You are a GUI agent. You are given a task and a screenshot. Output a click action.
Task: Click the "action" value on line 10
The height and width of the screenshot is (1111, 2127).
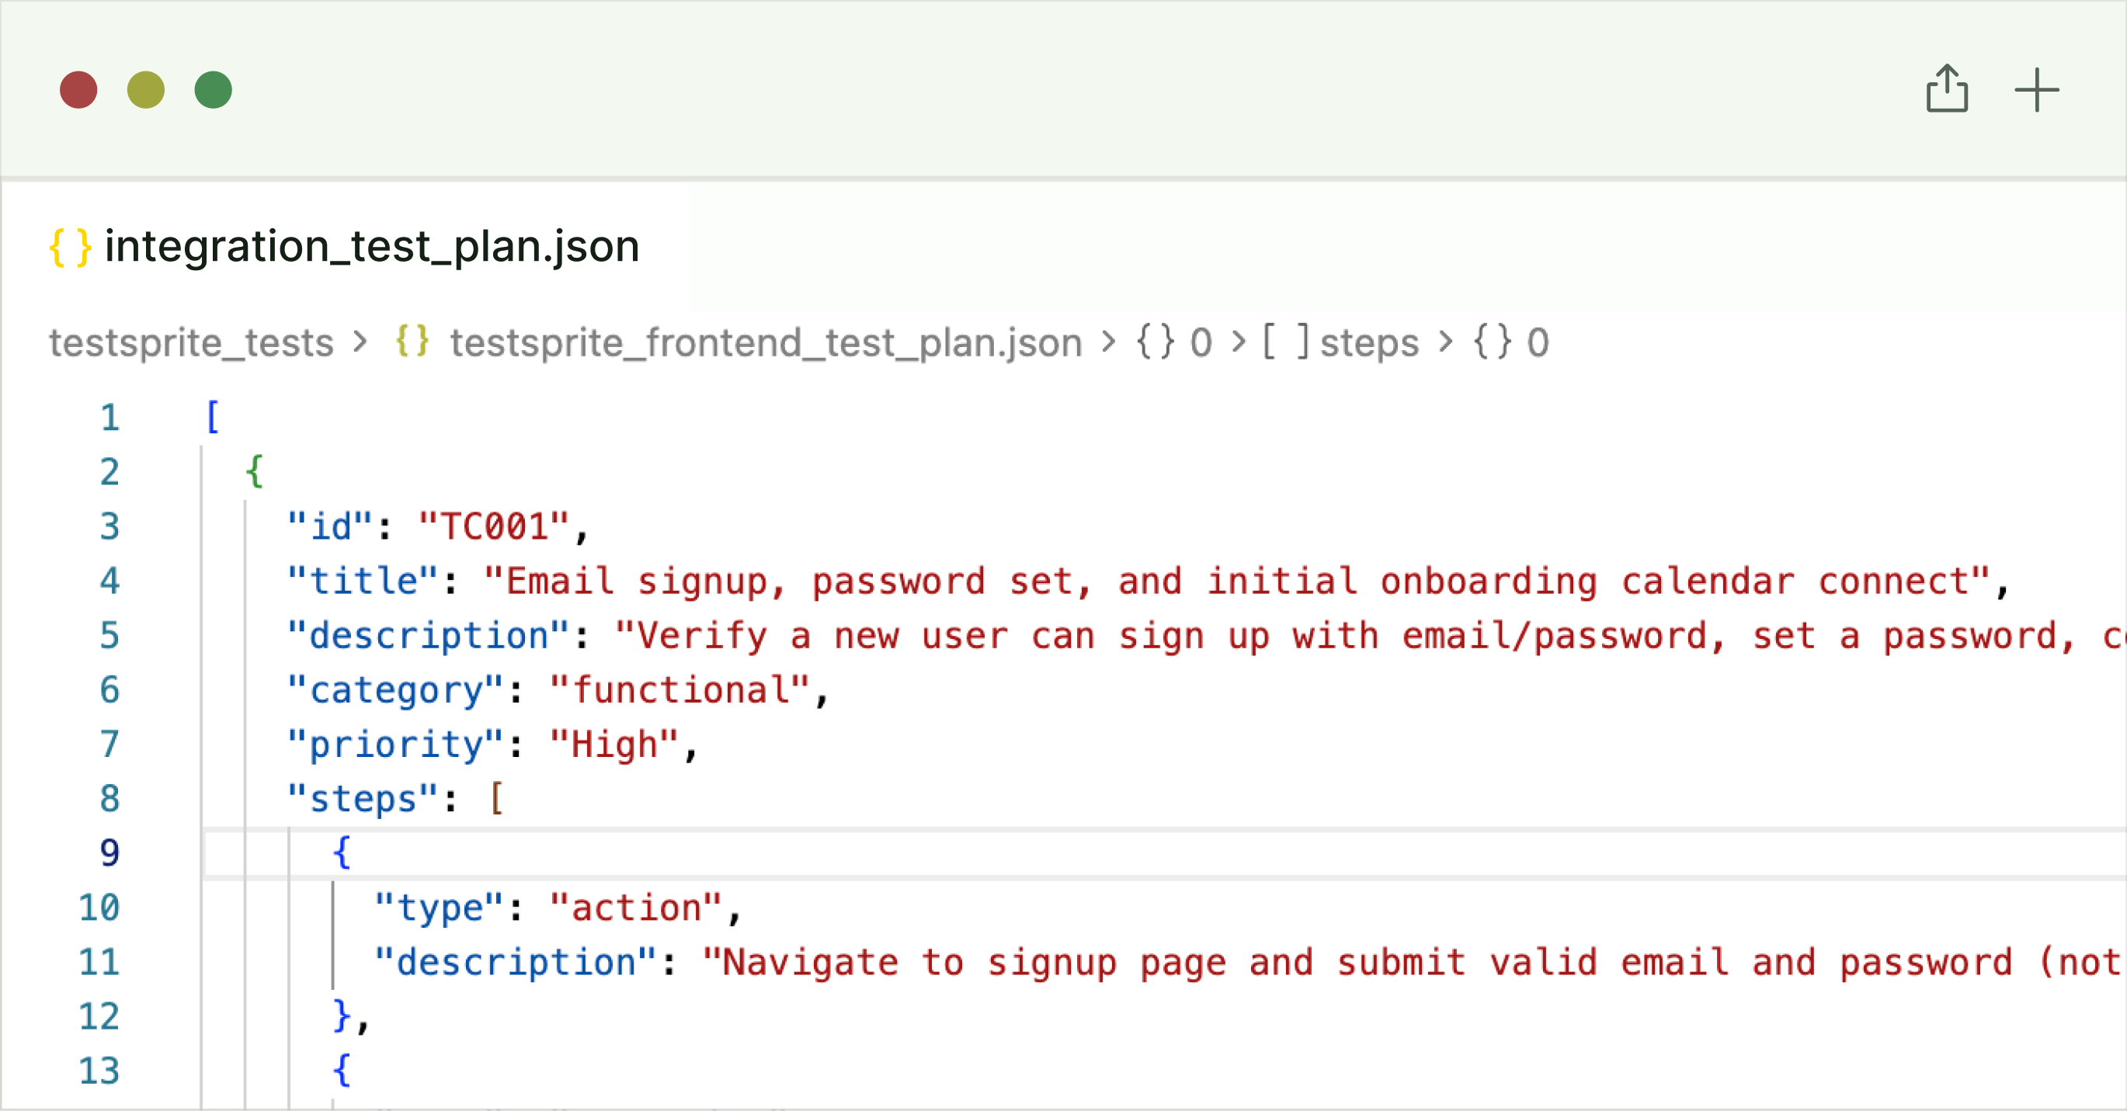(636, 908)
